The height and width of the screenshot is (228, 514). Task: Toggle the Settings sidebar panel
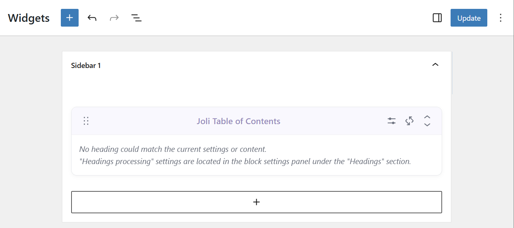[x=437, y=18]
